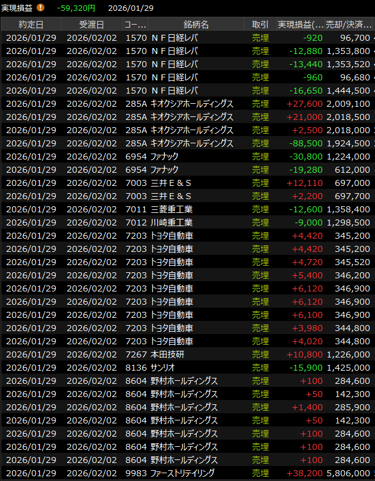Sort by the 実現損益 column header in table
The height and width of the screenshot is (481, 375).
(301, 25)
